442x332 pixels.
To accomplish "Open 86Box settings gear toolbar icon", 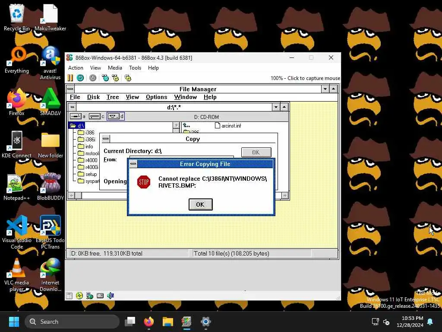I will tap(128, 78).
